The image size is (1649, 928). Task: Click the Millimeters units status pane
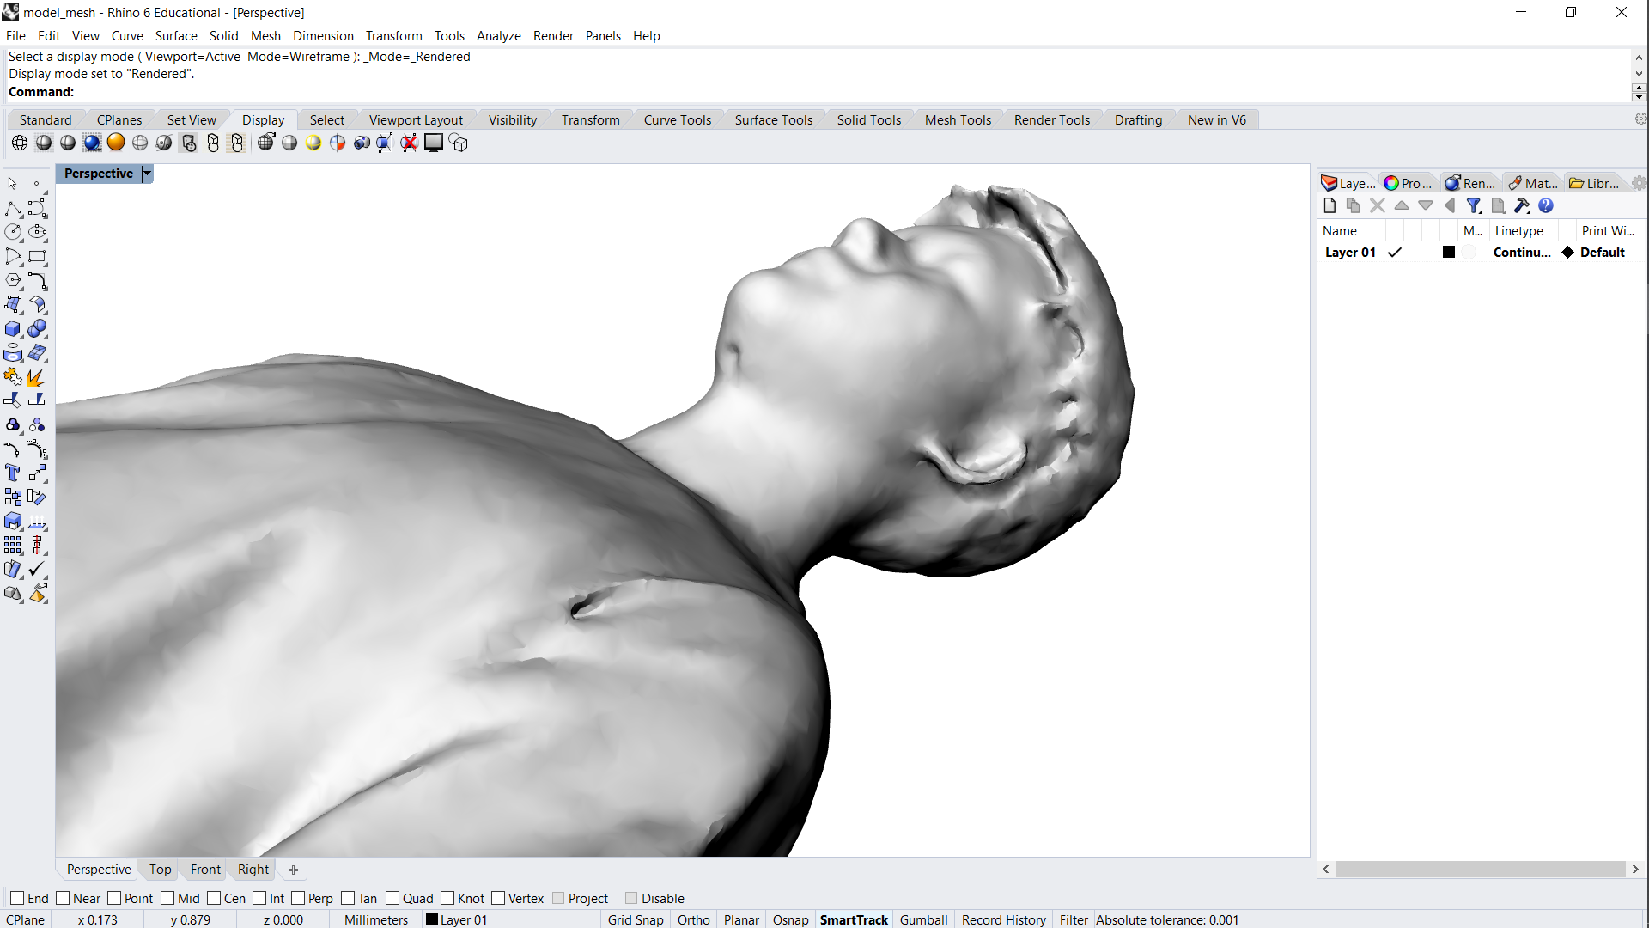pos(375,919)
